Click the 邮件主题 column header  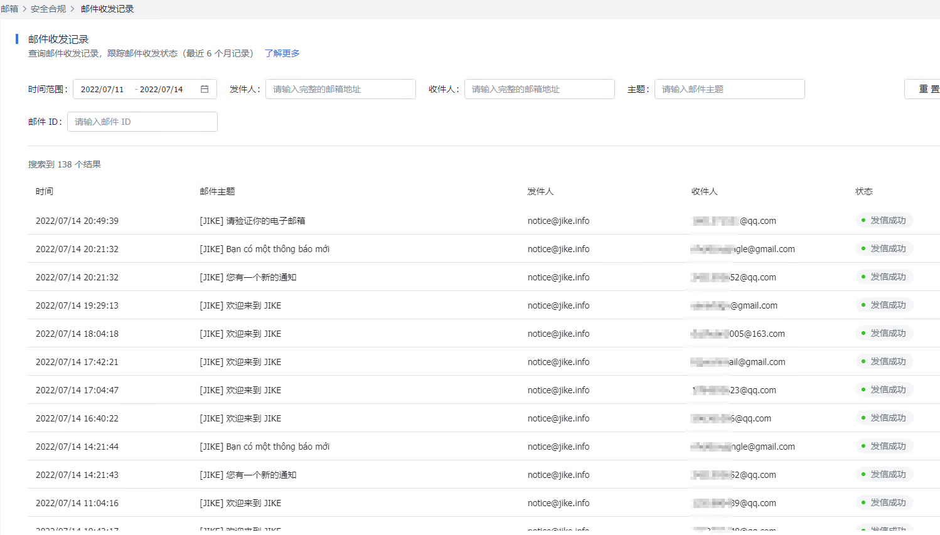[217, 191]
